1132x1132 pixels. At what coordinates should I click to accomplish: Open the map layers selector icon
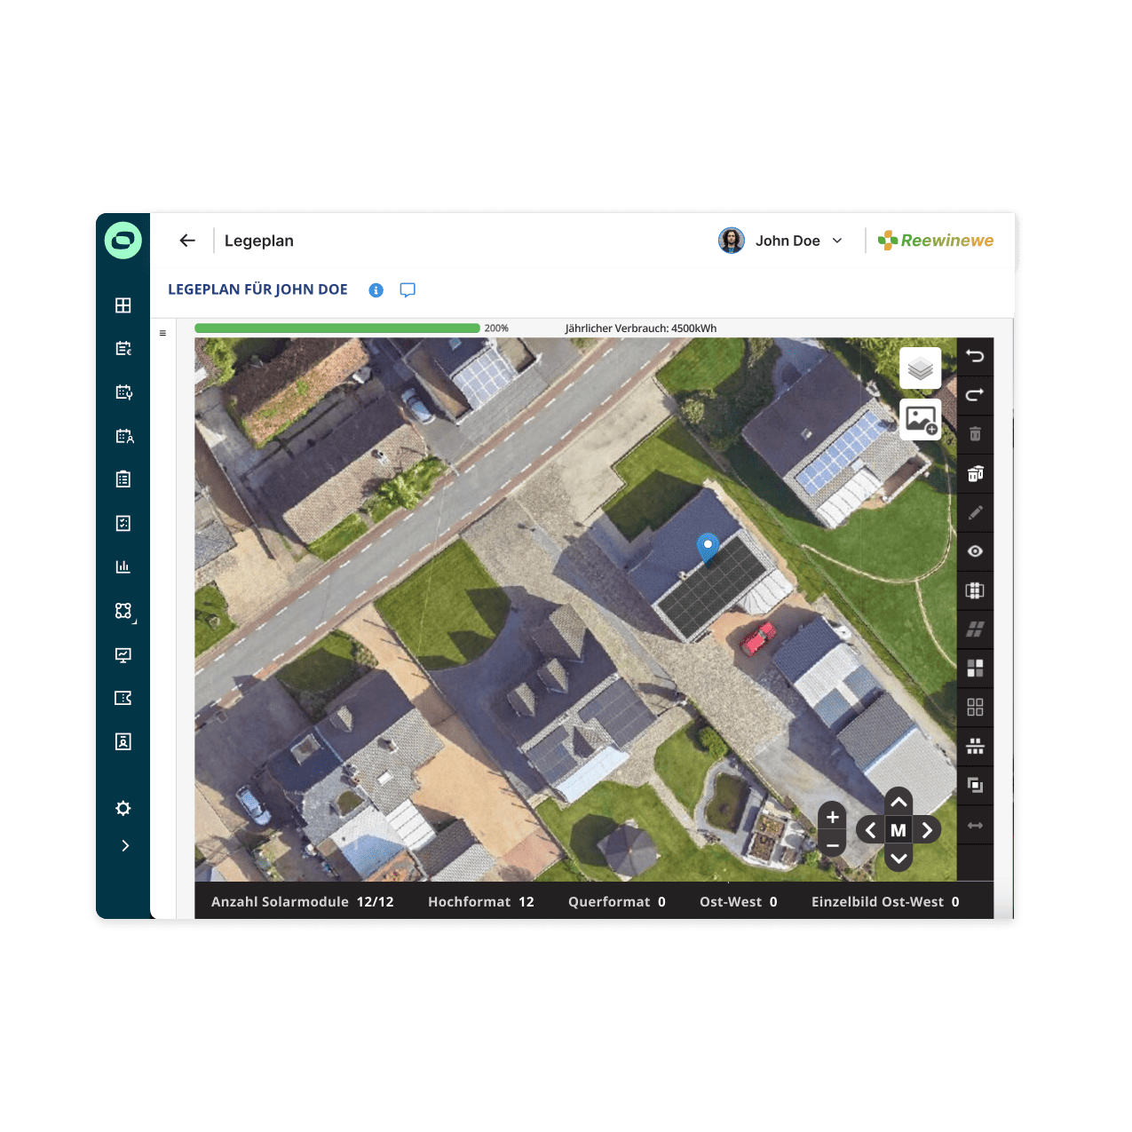point(920,367)
